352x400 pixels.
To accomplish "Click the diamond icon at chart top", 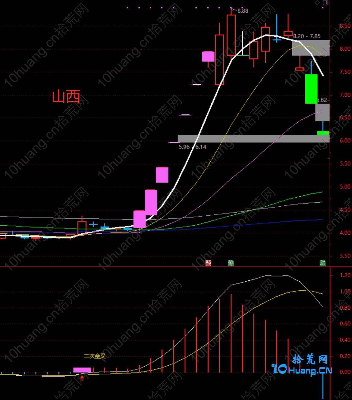I will (x=317, y=3).
